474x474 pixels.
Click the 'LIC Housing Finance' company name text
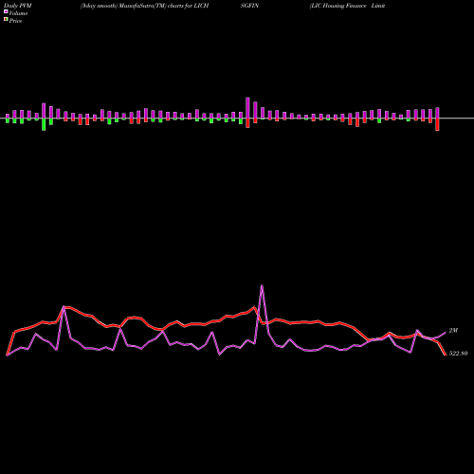click(x=338, y=6)
